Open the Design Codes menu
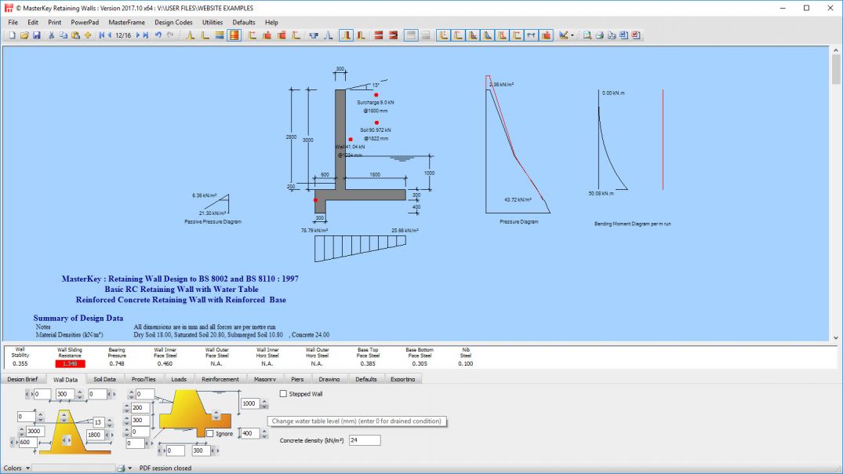 tap(173, 23)
